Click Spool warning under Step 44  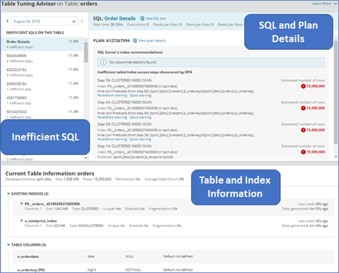[x=140, y=117]
